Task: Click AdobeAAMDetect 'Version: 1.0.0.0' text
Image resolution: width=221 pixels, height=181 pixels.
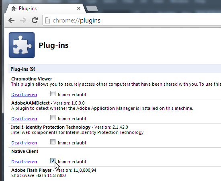Action: 69,103
